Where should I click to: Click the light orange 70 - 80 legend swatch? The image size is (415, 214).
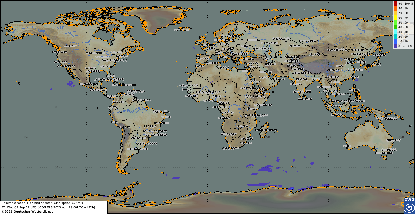pyautogui.click(x=395, y=13)
